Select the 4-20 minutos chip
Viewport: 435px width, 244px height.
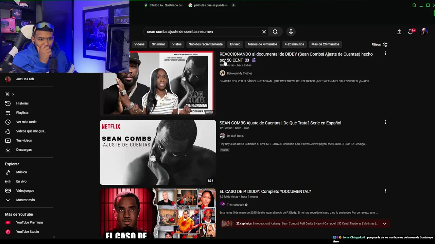[x=294, y=44]
